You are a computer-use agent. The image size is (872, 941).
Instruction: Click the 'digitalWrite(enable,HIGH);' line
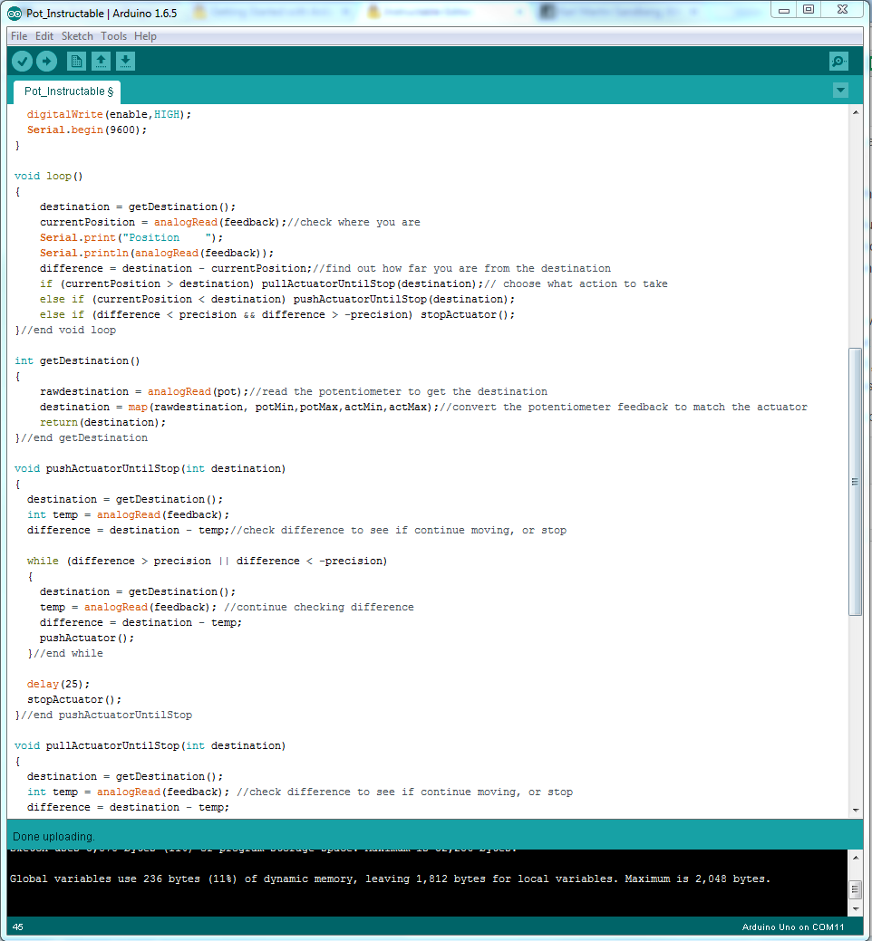pyautogui.click(x=109, y=114)
